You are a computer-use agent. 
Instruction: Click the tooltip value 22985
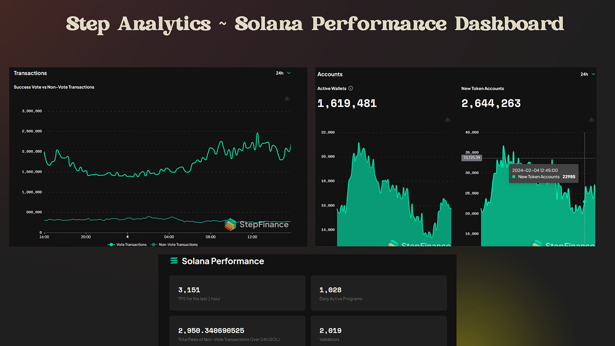tap(569, 177)
